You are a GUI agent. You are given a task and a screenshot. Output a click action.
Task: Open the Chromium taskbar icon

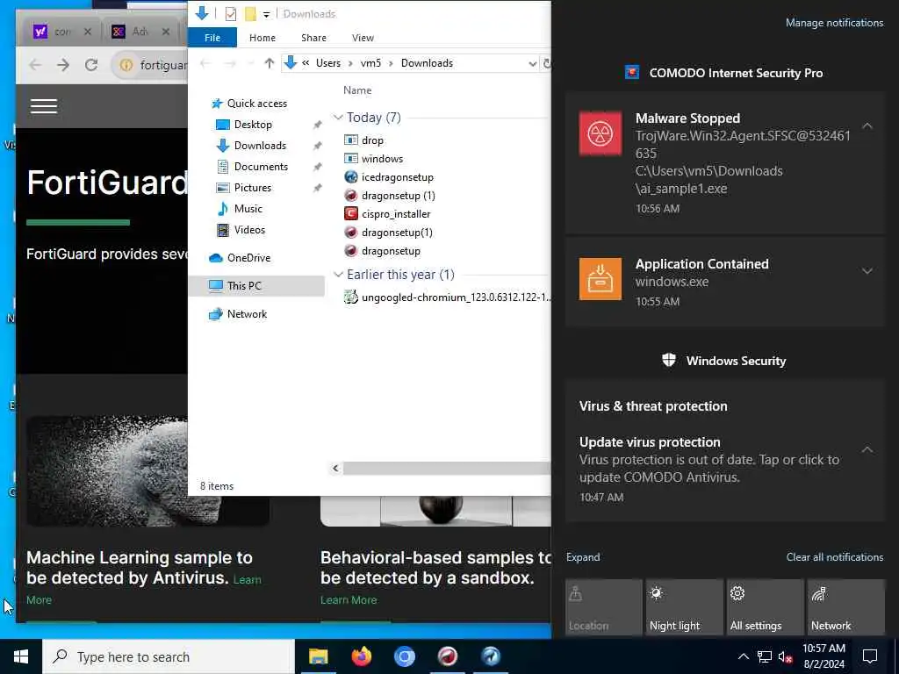[x=404, y=656]
